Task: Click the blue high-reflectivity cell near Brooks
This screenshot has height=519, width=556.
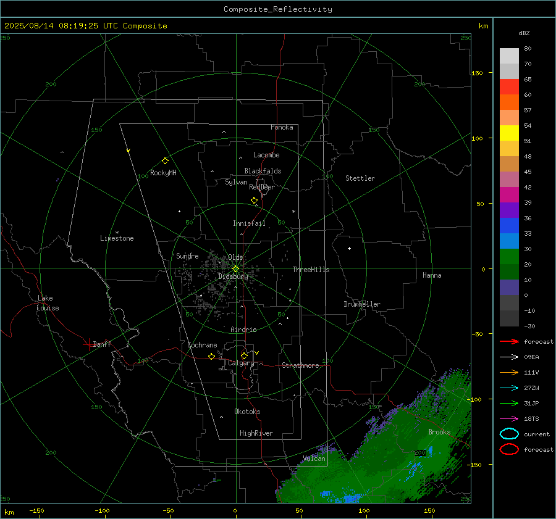Action: tap(431, 450)
